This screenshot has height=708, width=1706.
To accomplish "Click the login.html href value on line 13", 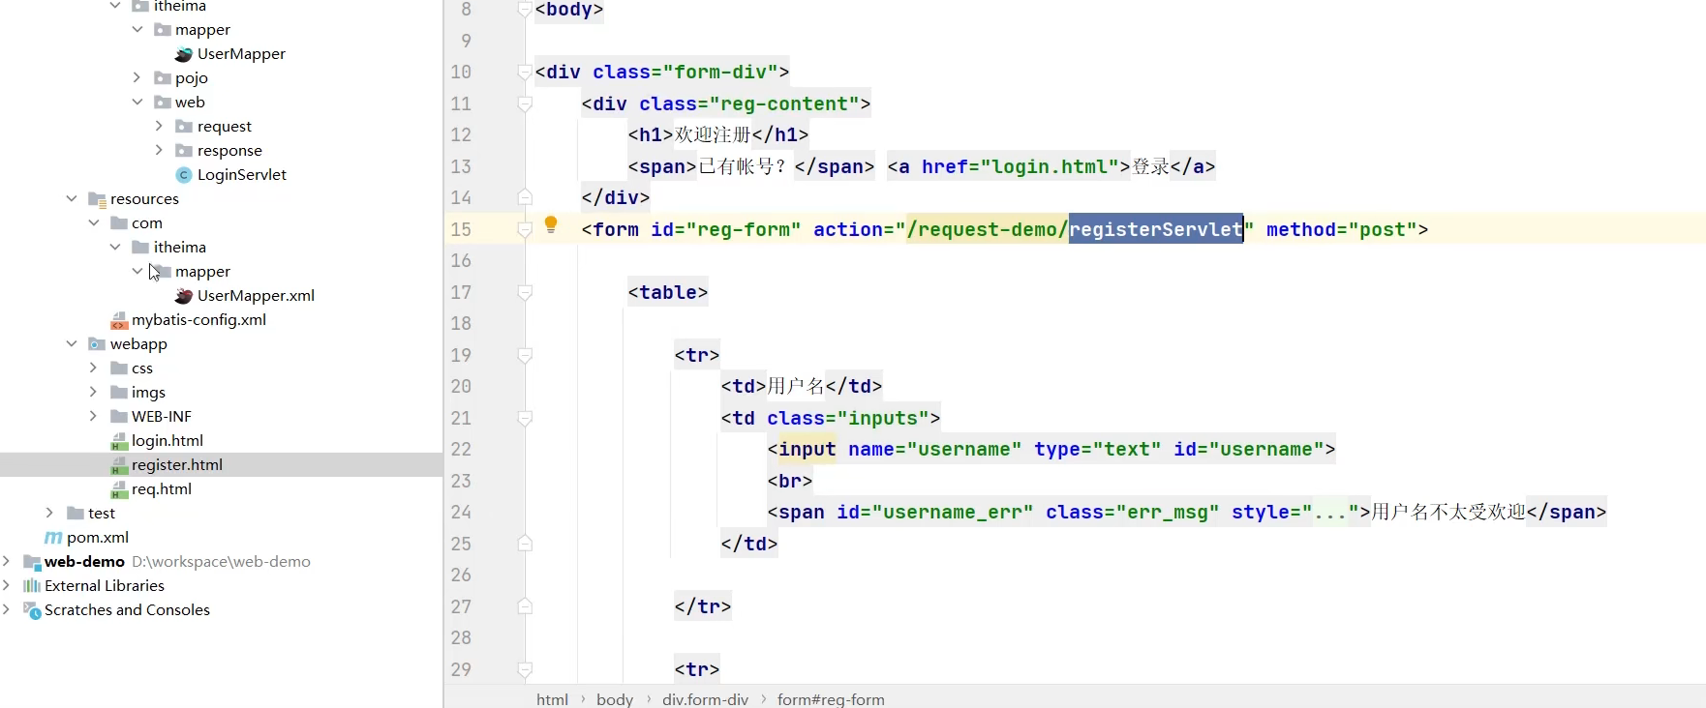I will point(1055,166).
